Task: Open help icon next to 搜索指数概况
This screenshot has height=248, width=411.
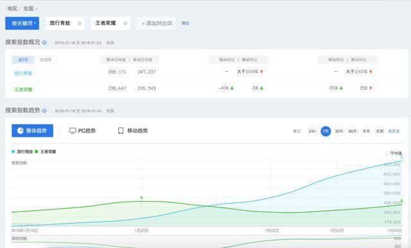Action: (x=44, y=42)
